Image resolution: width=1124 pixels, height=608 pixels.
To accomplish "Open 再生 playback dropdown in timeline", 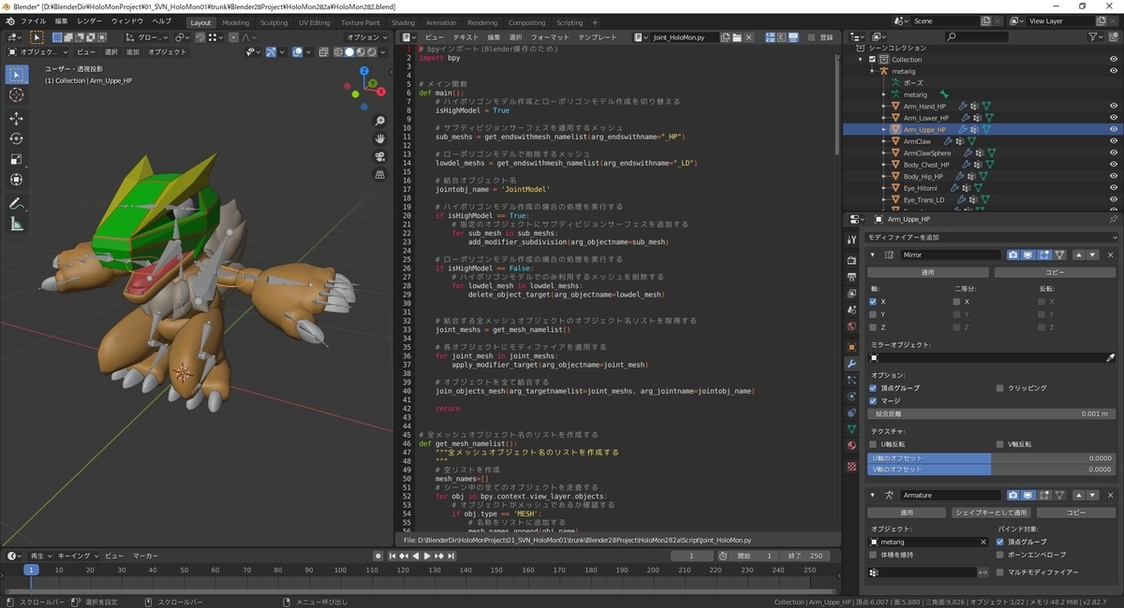I will (41, 556).
